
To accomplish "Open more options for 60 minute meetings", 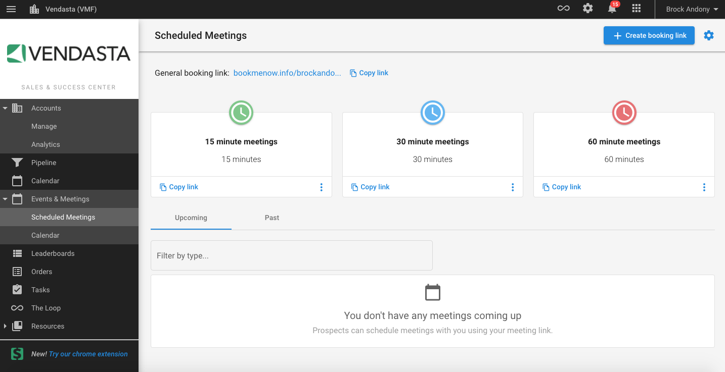I will [x=704, y=187].
